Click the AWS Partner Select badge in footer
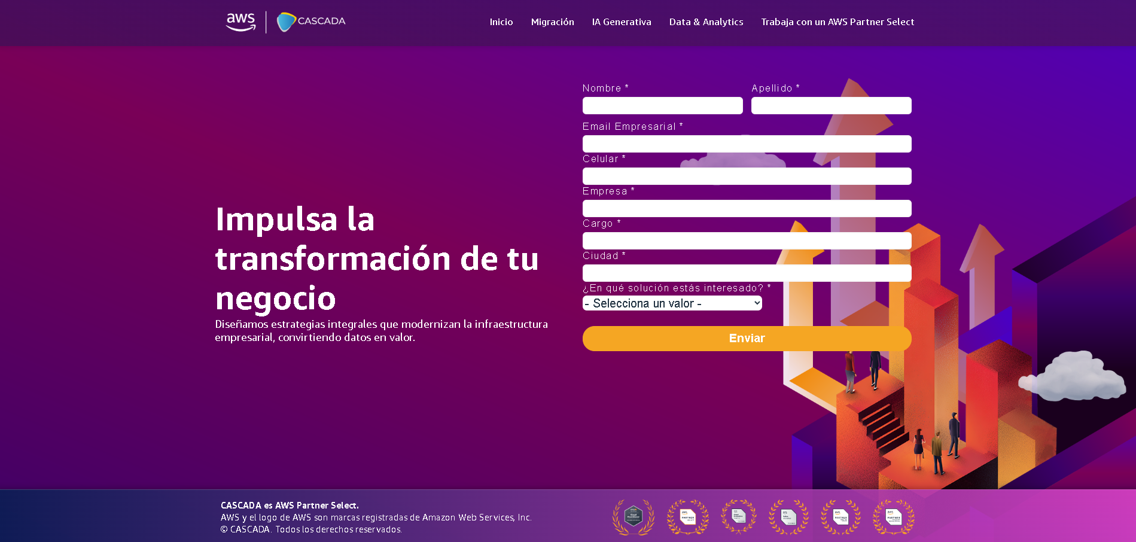The image size is (1136, 542). (688, 517)
